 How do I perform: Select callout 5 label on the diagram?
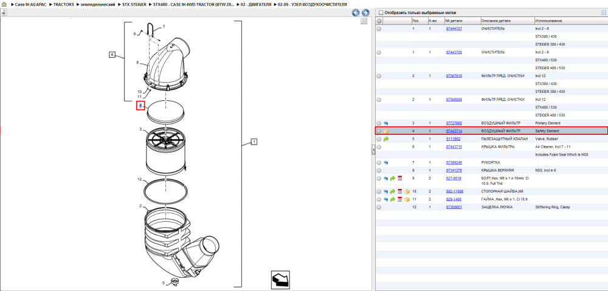164,283
